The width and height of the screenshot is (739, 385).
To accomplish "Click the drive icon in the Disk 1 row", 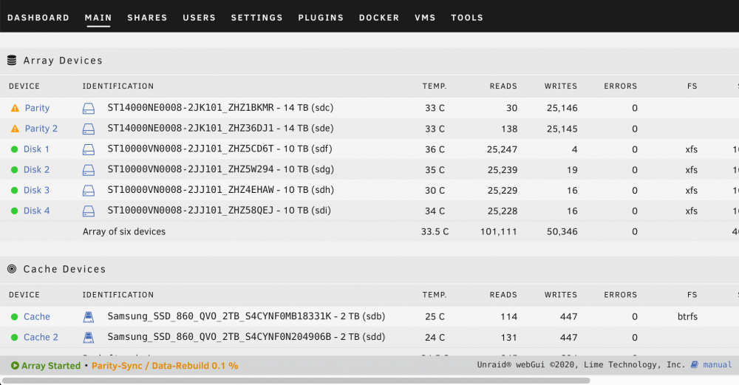I will coord(89,150).
